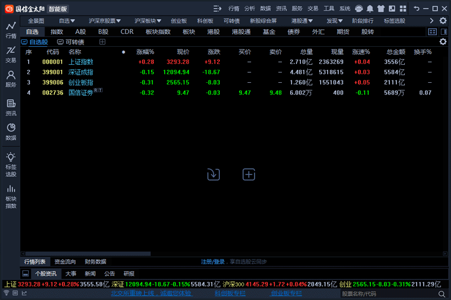Click the notification bell icon
Screen dimensions: 451x300
pos(370,8)
